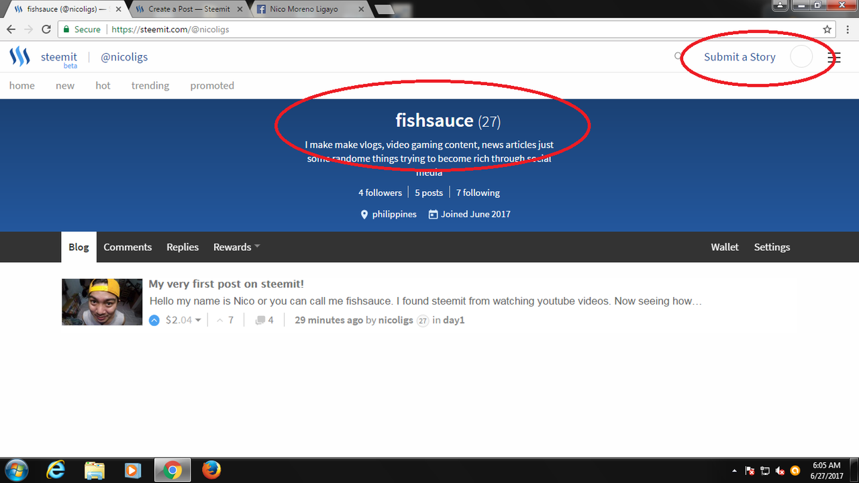Show hidden tray icons arrow
Image resolution: width=859 pixels, height=483 pixels.
[x=734, y=471]
